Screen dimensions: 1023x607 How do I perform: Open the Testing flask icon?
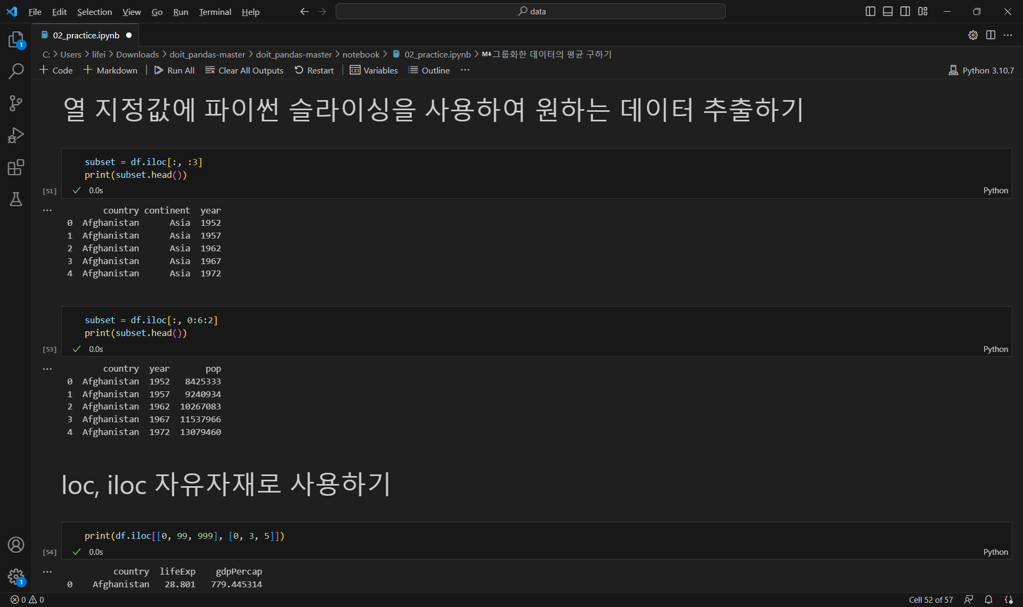tap(16, 200)
